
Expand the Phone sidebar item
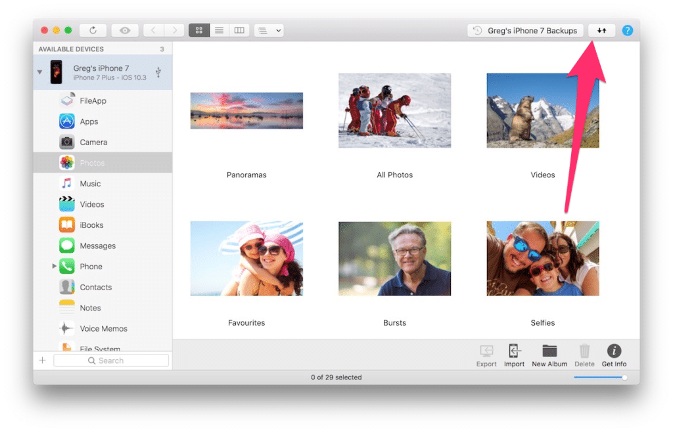pyautogui.click(x=54, y=267)
